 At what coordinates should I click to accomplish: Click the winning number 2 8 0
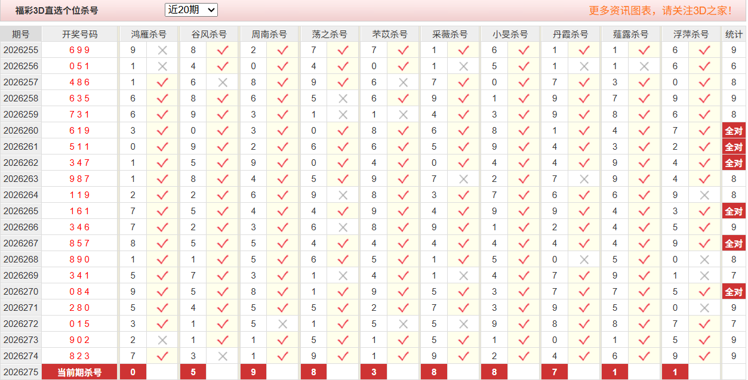79,308
